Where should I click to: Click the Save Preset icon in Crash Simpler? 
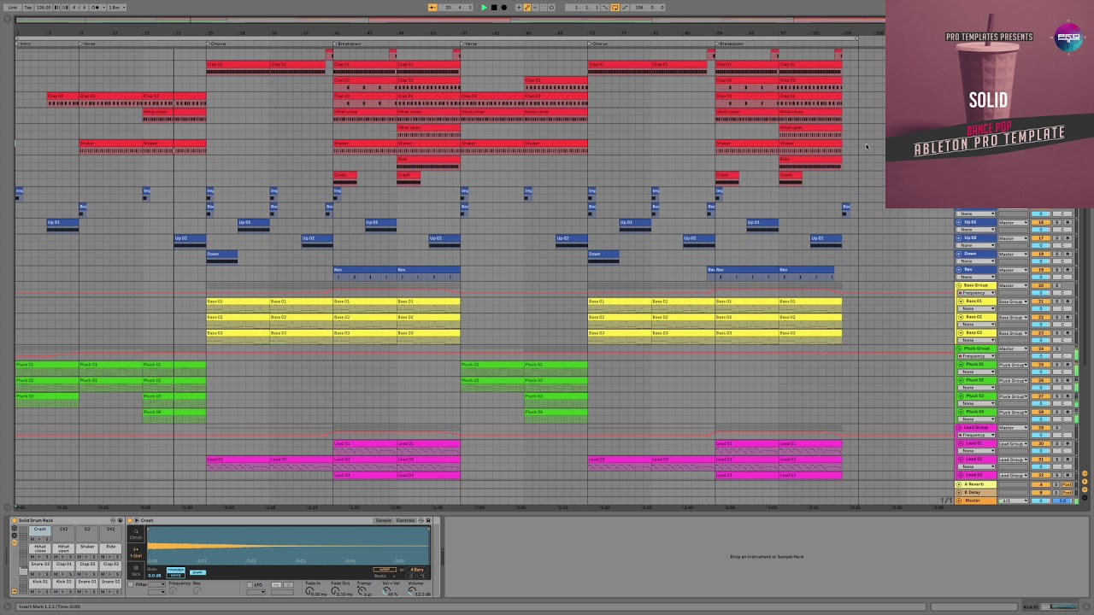click(428, 520)
